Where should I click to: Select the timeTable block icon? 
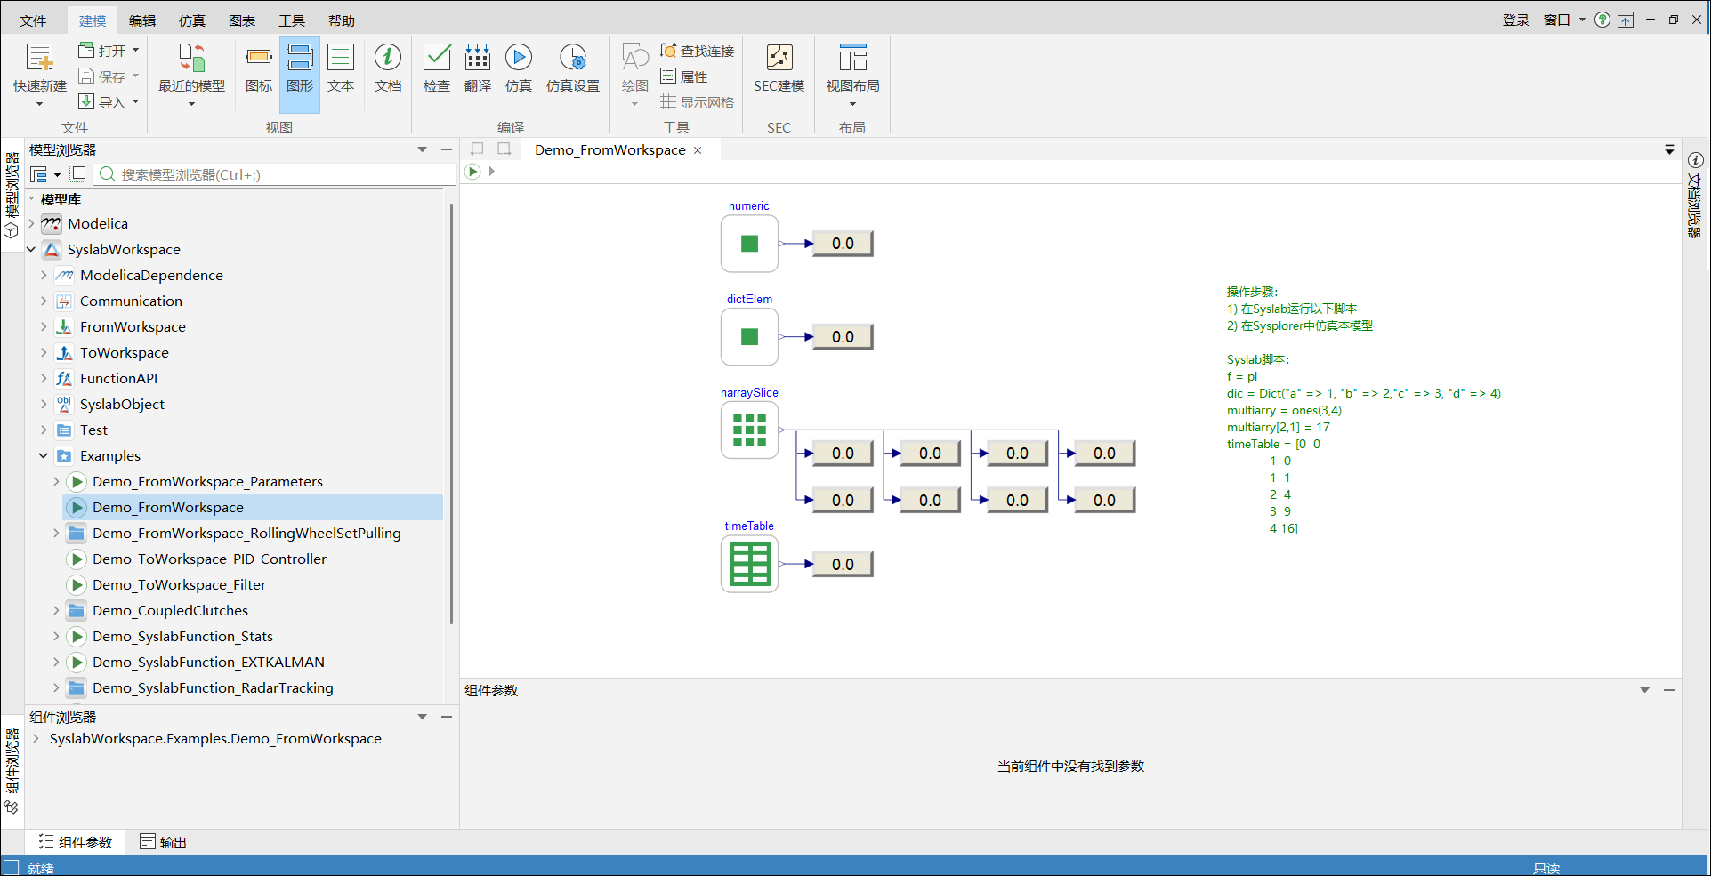(x=749, y=564)
